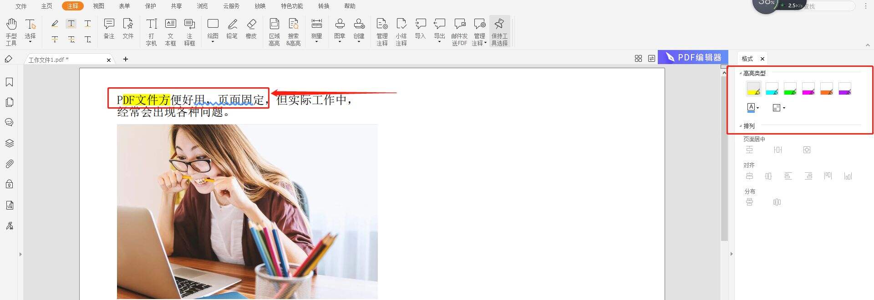Choose the orange highlight color
Screen dimensions: 874x300
point(827,89)
